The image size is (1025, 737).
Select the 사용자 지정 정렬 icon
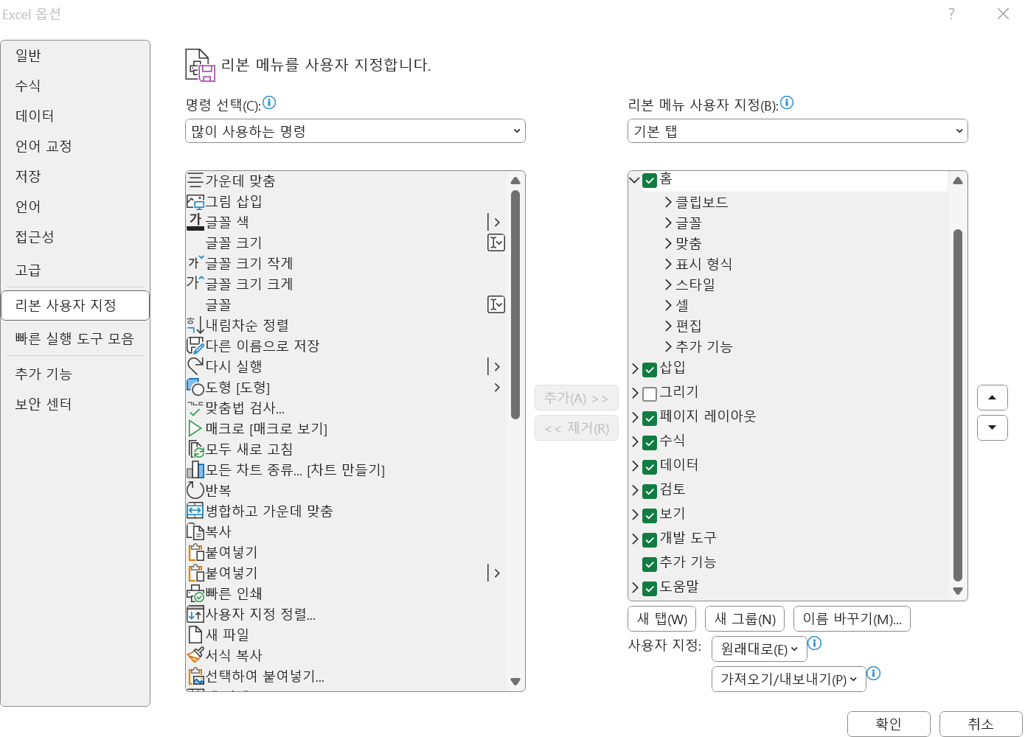[195, 613]
